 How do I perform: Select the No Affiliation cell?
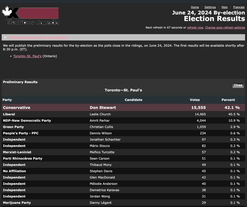(14, 171)
